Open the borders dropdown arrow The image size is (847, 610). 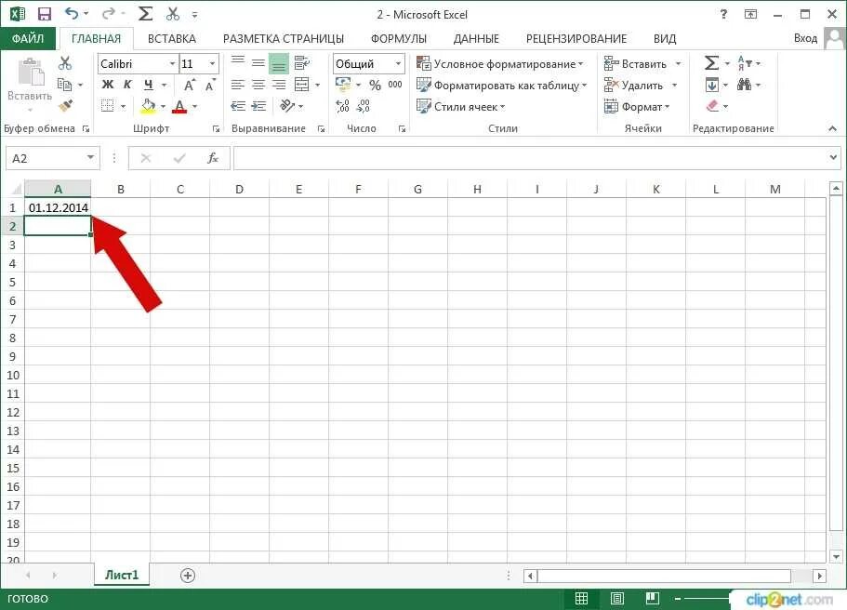tap(123, 106)
